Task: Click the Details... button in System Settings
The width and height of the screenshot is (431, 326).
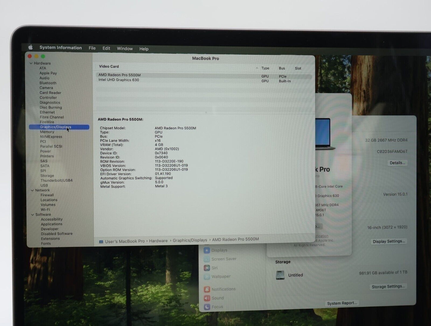Action: click(x=397, y=163)
